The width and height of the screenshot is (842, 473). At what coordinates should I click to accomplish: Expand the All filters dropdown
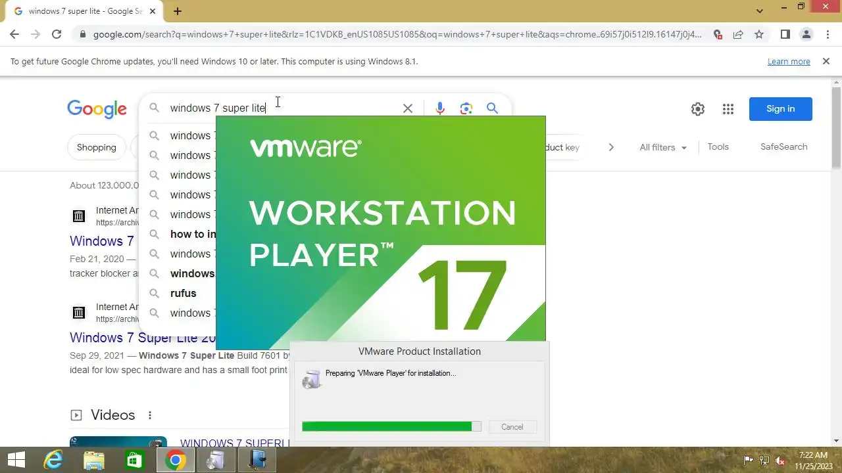coord(663,148)
